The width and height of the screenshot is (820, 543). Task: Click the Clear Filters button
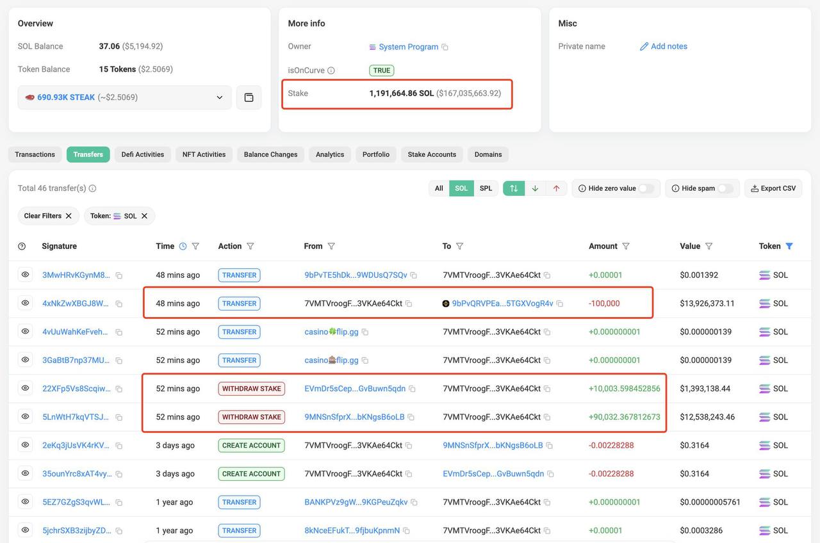pyautogui.click(x=49, y=216)
